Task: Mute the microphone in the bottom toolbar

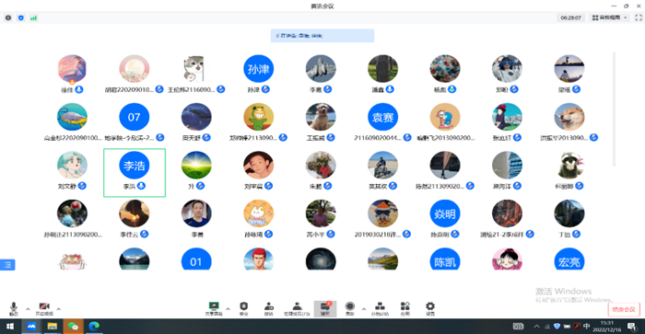Action: [x=14, y=308]
